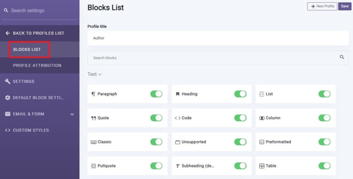Click the Quote block quotation marks icon
The width and height of the screenshot is (353, 179).
(93, 118)
